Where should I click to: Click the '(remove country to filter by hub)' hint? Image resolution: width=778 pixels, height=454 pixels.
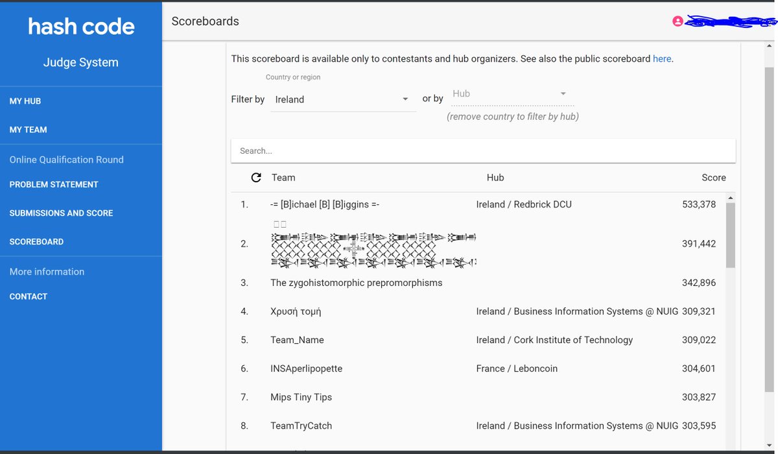coord(513,117)
